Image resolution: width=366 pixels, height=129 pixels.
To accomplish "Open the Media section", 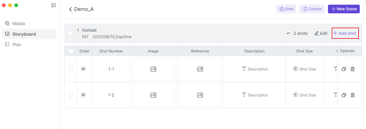I will [19, 24].
